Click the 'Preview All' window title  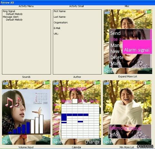coord(7,3)
